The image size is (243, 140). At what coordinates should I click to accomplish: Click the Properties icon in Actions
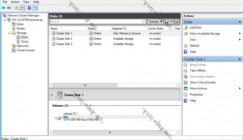tap(186, 95)
